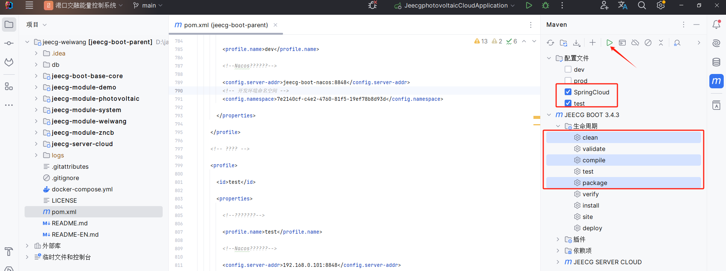Screen dimensions: 726x271
Task: Select the clean lifecycle goal
Action: tap(623, 137)
